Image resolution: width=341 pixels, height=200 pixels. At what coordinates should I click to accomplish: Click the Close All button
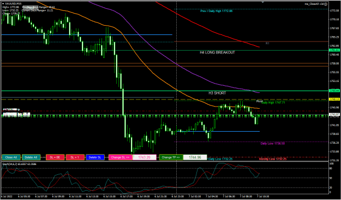pyautogui.click(x=11, y=157)
